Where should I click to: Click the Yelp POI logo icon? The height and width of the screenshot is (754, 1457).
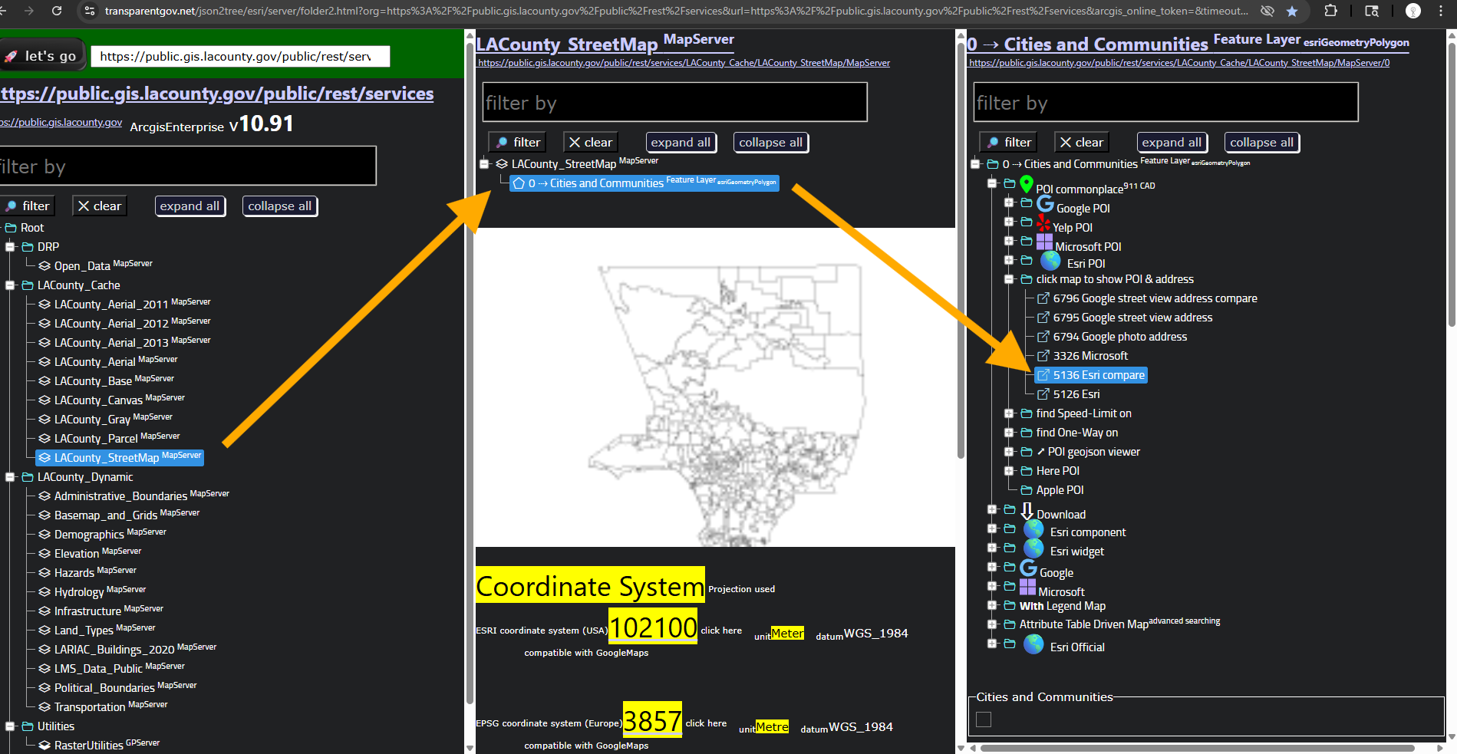pos(1043,223)
